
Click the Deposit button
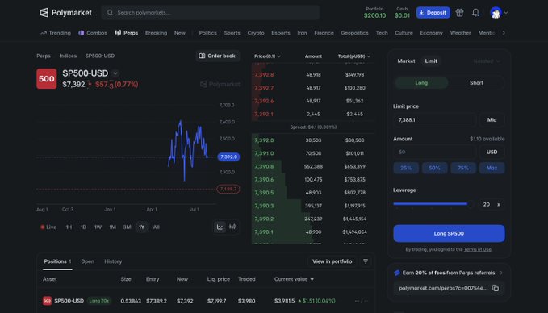click(433, 13)
